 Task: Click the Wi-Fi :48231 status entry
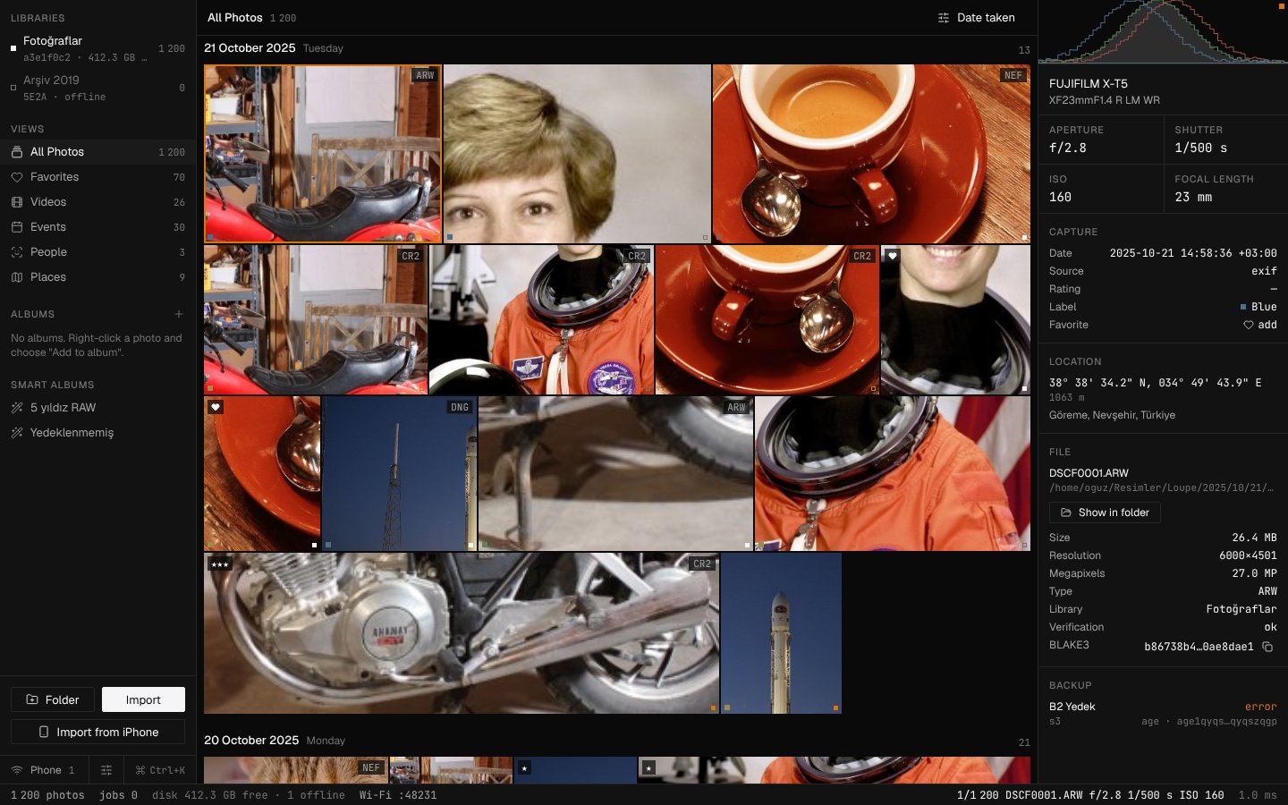(x=398, y=795)
